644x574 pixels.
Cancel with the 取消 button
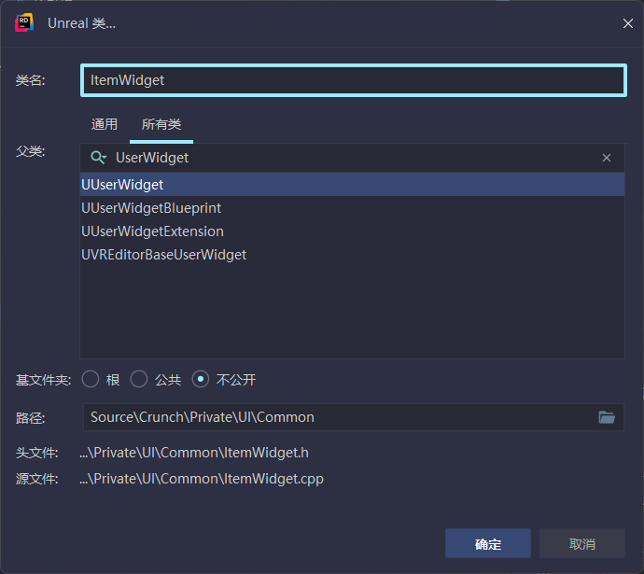[582, 543]
